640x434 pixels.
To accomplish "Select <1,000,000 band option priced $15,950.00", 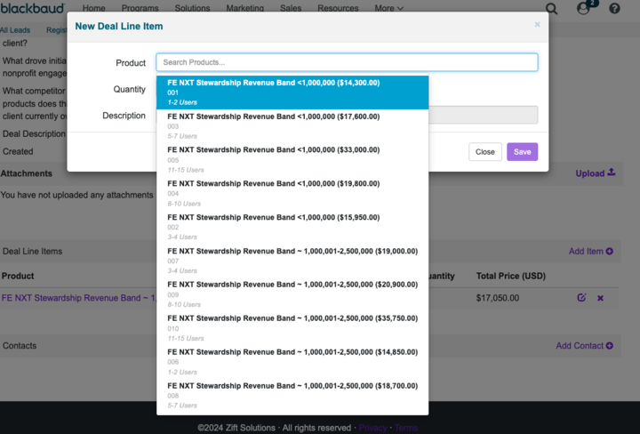I will 292,227.
